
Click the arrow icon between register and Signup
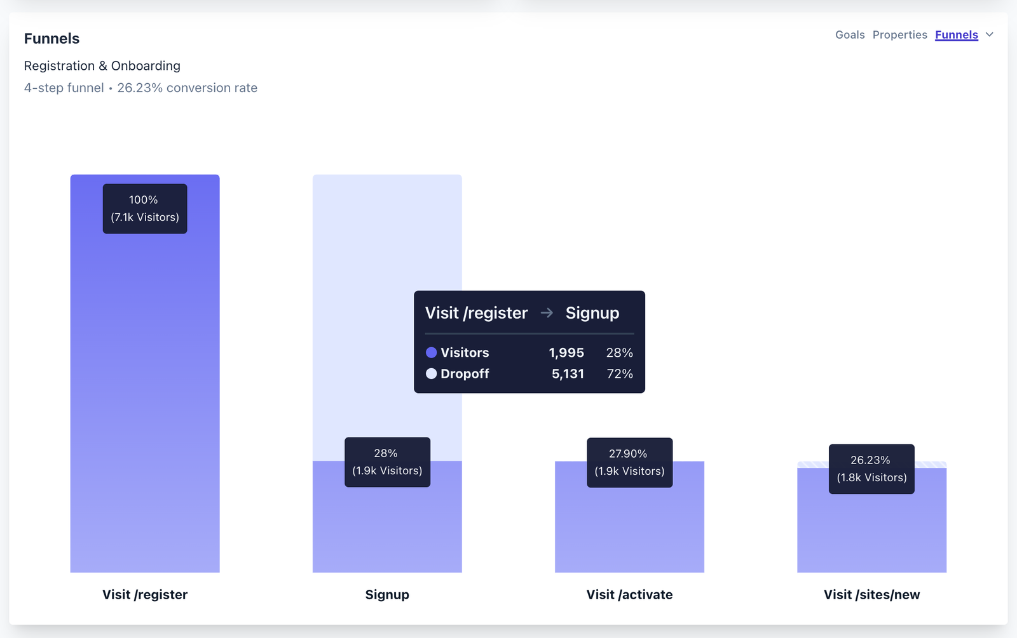click(546, 313)
